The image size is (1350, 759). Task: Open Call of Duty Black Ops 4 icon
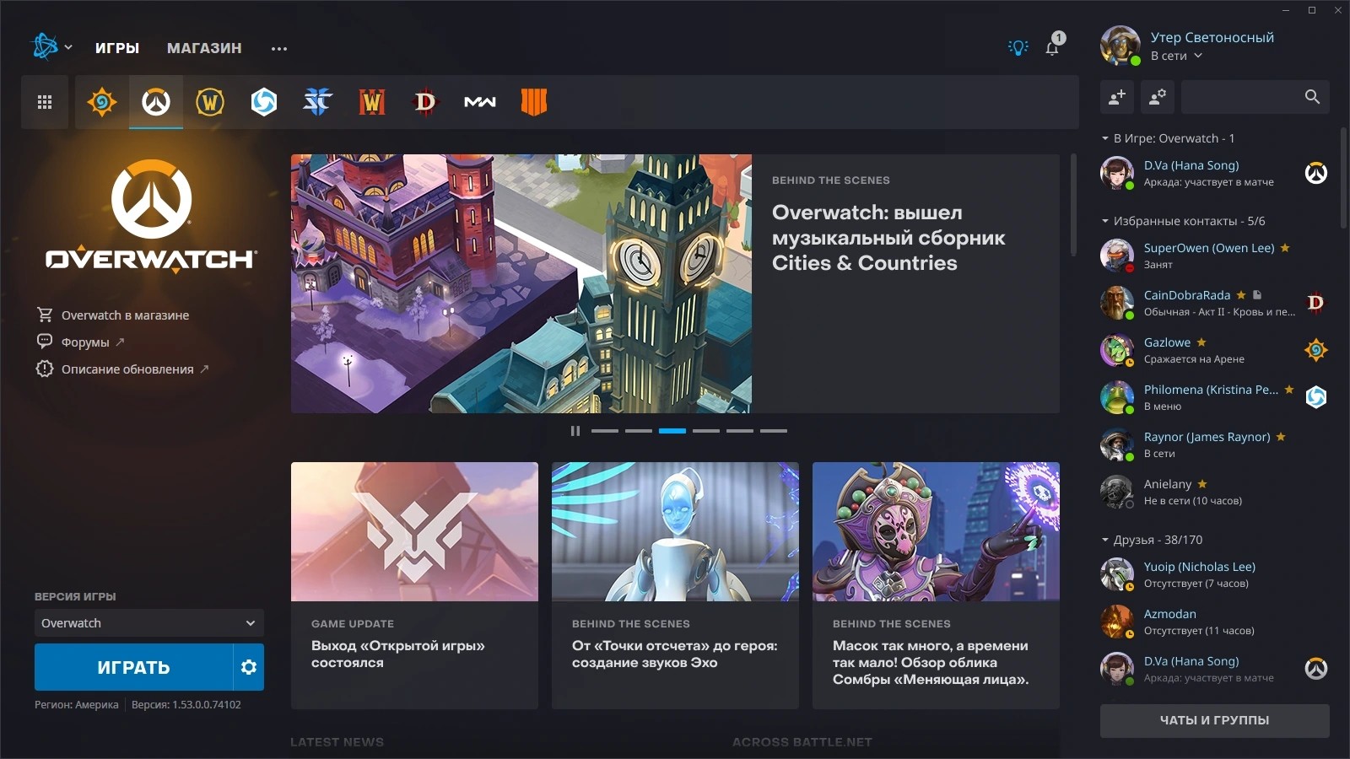coord(533,102)
